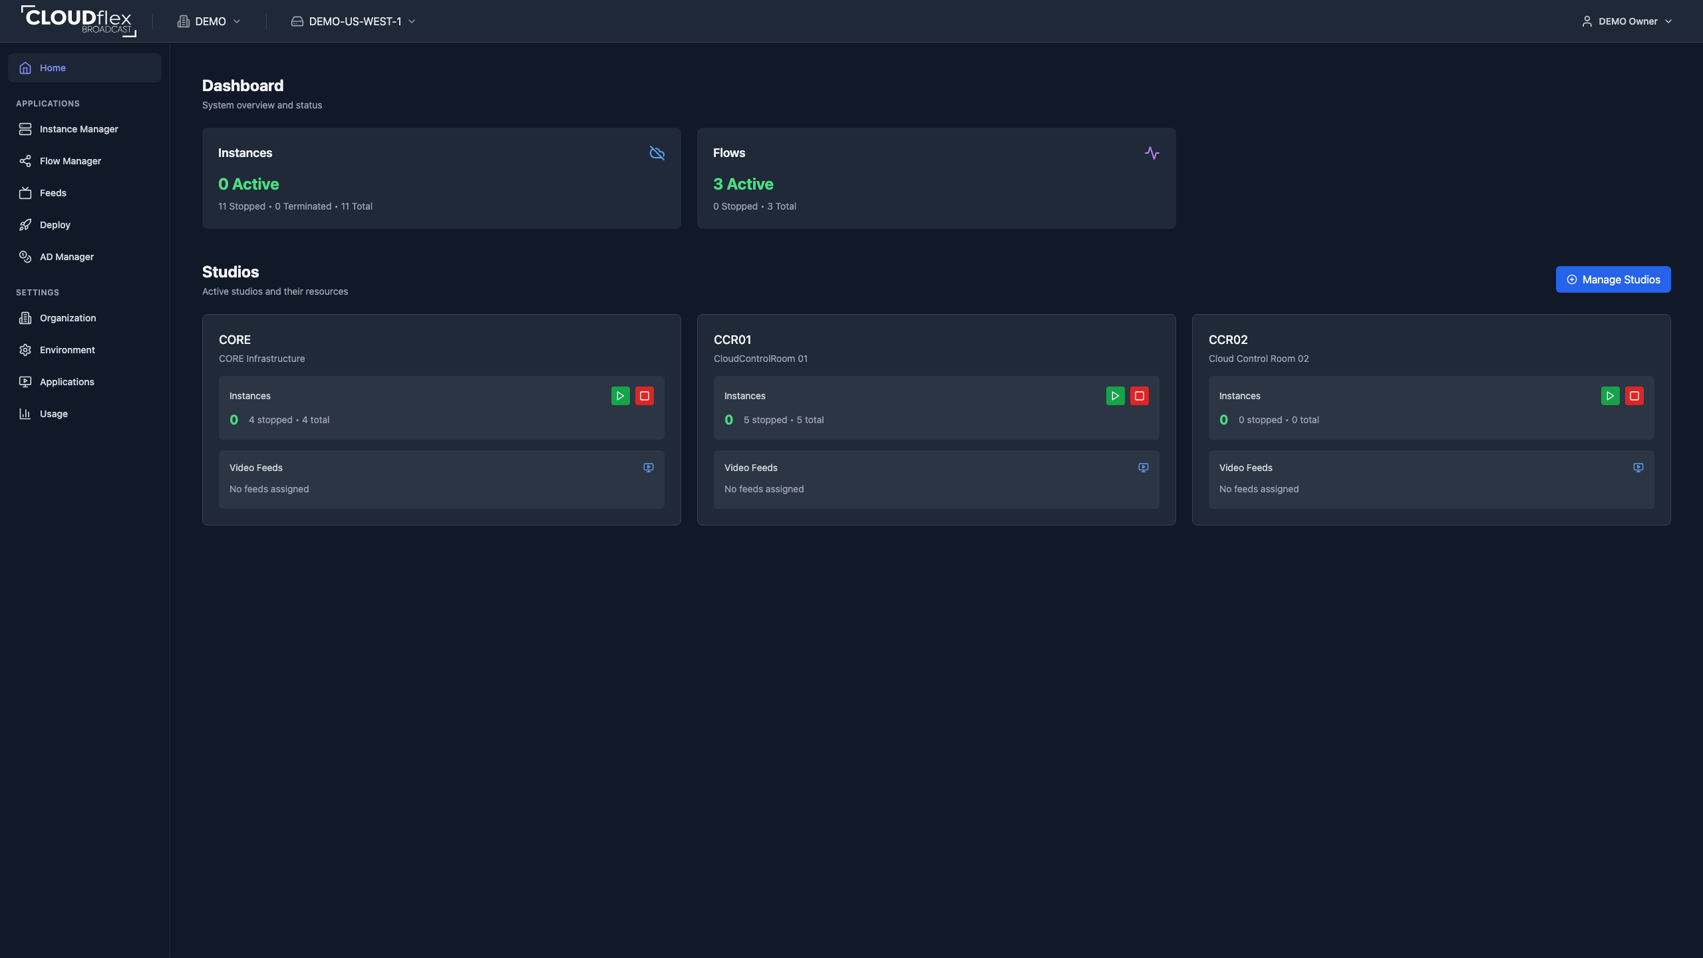Open the Instances summary card
The height and width of the screenshot is (958, 1703).
pos(442,178)
